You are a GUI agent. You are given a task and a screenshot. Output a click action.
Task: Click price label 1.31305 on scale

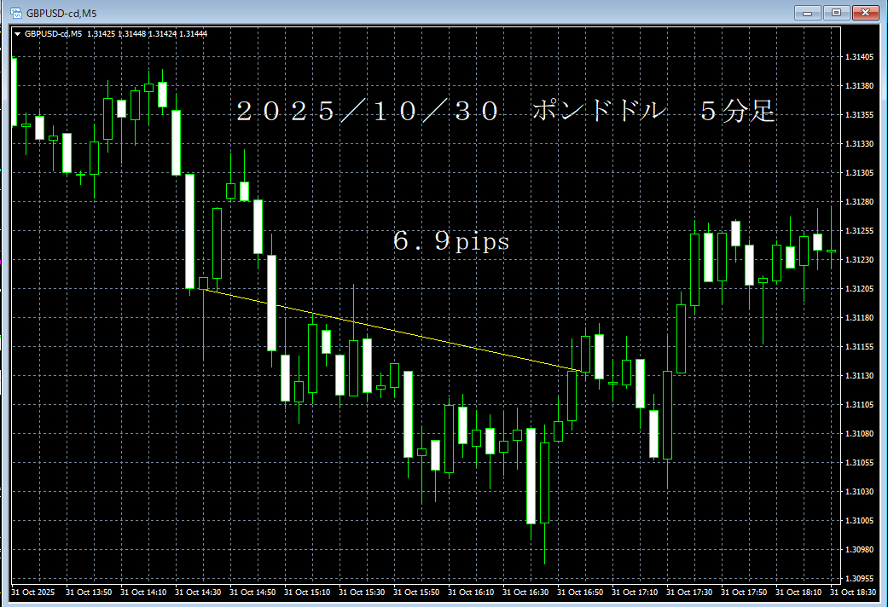pyautogui.click(x=859, y=173)
